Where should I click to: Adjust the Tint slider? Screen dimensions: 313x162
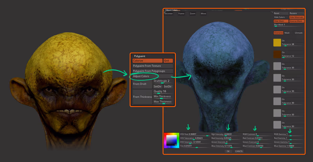195,146
